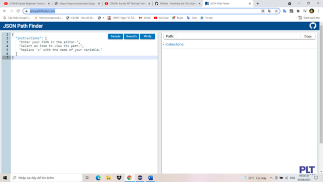323x182 pixels.
Task: Open File Explorer from the taskbar
Action: [x=109, y=177]
